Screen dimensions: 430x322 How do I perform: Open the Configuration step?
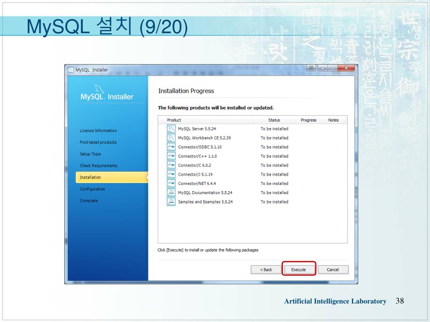click(x=92, y=189)
